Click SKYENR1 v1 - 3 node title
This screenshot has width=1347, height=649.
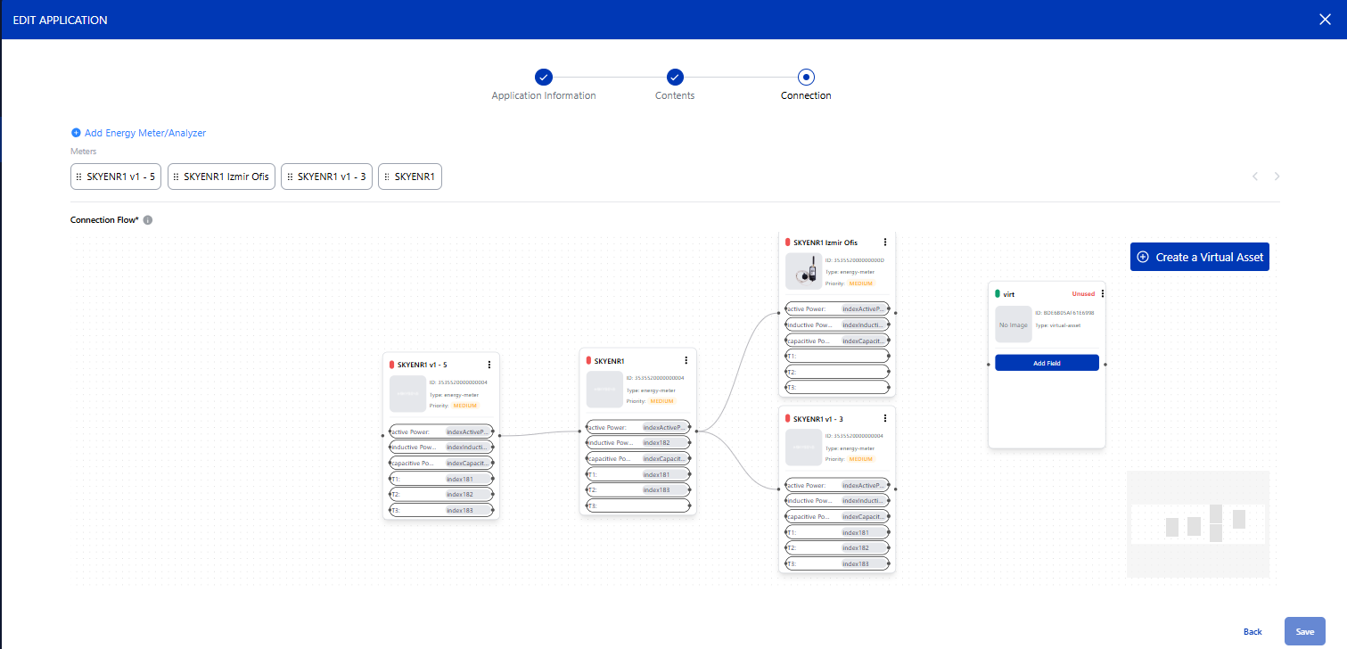point(817,418)
